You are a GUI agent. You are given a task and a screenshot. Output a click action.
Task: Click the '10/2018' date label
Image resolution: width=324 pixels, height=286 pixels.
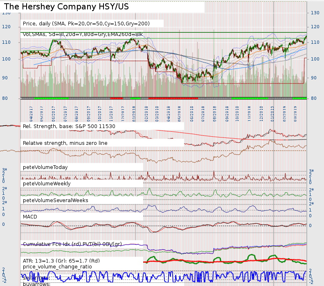click(x=237, y=114)
